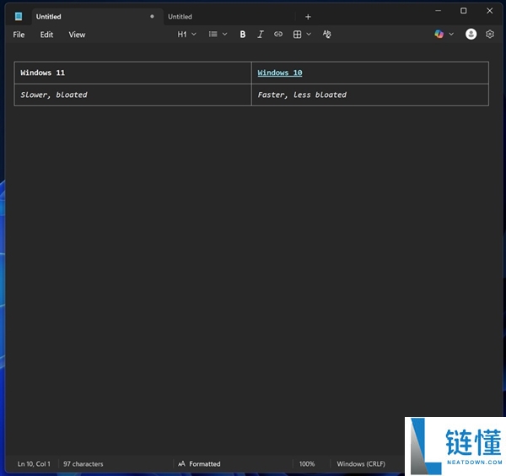This screenshot has width=506, height=476.
Task: Toggle the Formatted view in status bar
Action: click(x=199, y=463)
